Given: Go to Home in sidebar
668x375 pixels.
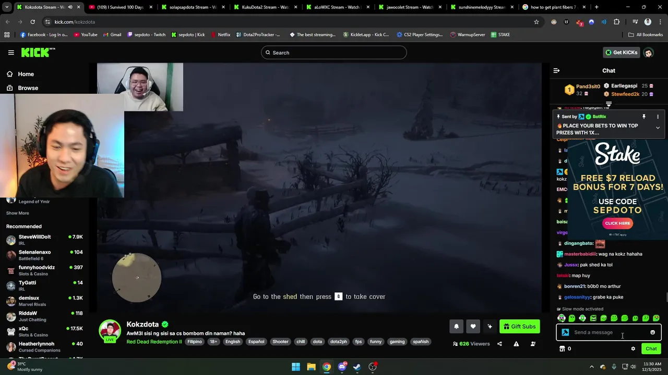Looking at the screenshot, I should [26, 74].
